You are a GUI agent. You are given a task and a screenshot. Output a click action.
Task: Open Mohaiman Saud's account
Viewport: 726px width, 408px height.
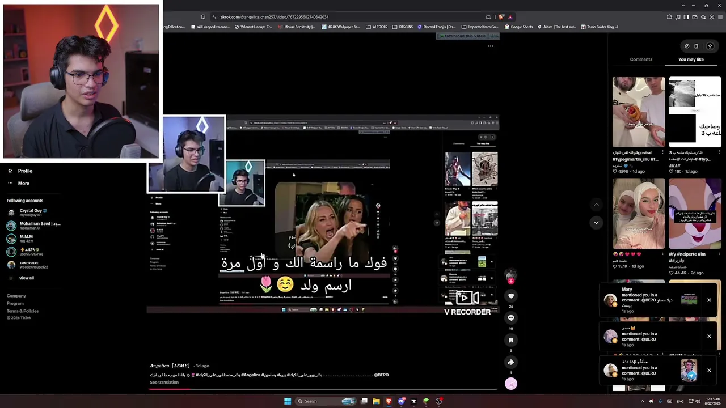tap(34, 226)
